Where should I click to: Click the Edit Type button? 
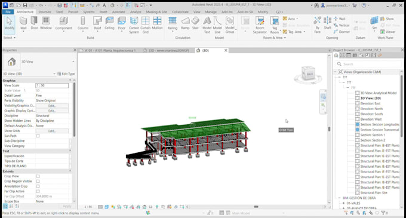(66, 74)
